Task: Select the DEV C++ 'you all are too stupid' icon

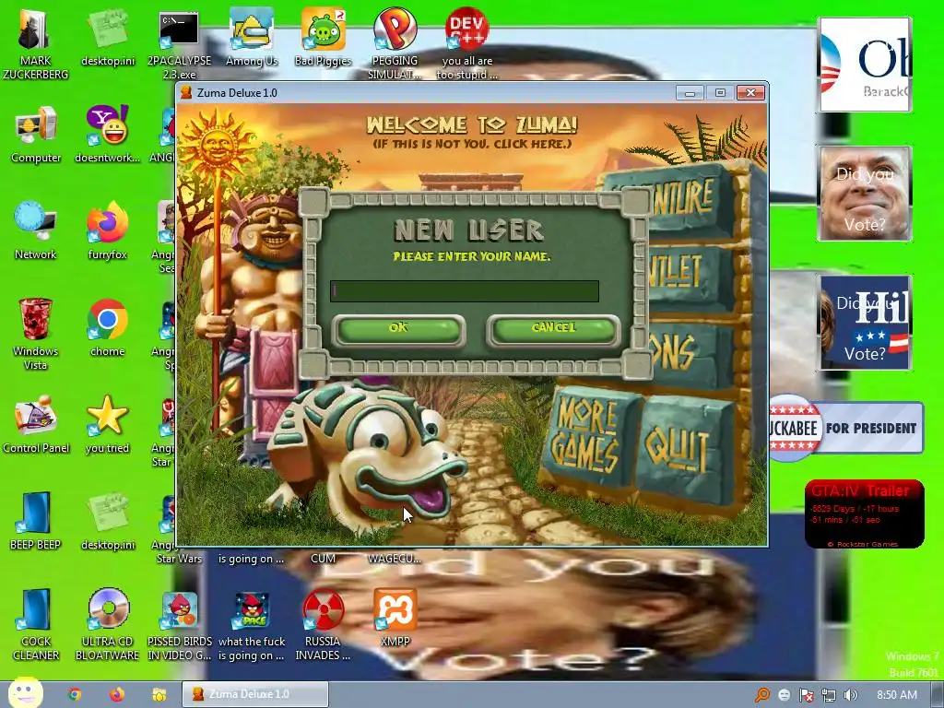Action: point(467,45)
